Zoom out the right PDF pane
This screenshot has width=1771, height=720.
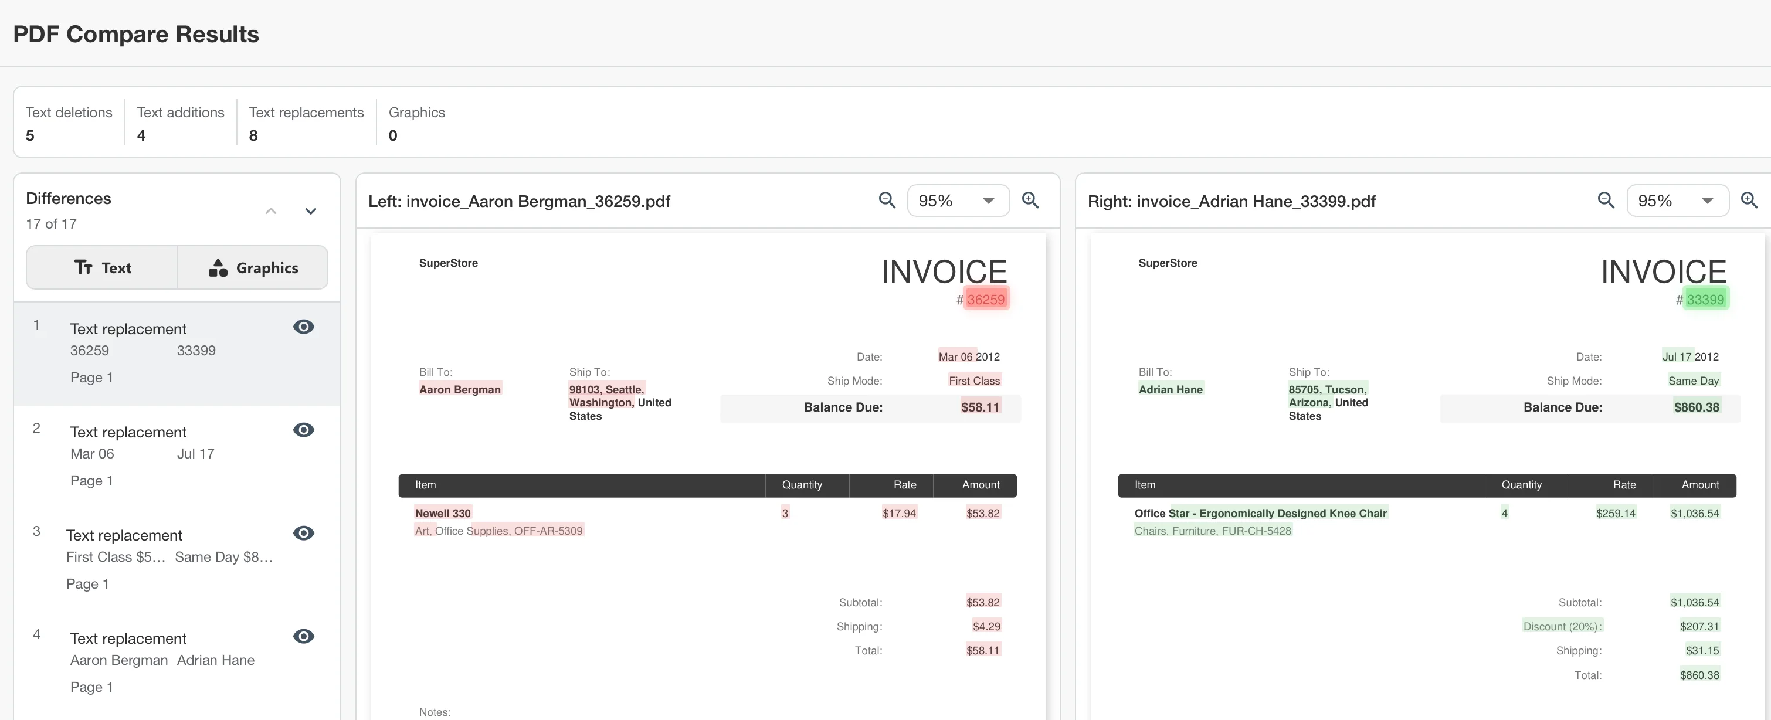click(x=1606, y=200)
